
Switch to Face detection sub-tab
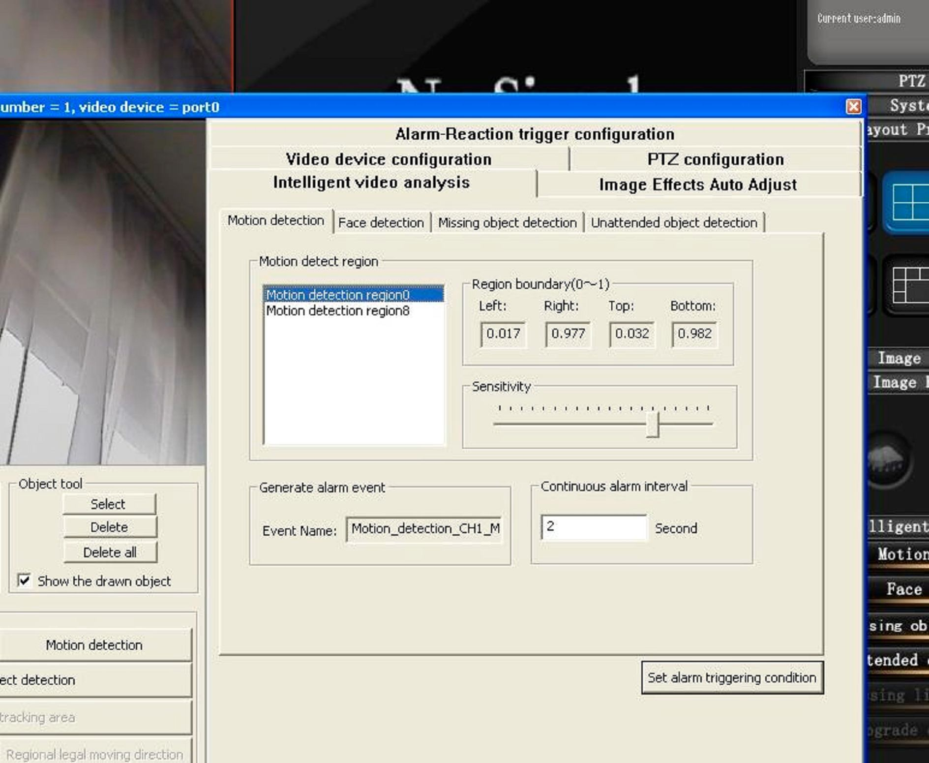click(381, 222)
